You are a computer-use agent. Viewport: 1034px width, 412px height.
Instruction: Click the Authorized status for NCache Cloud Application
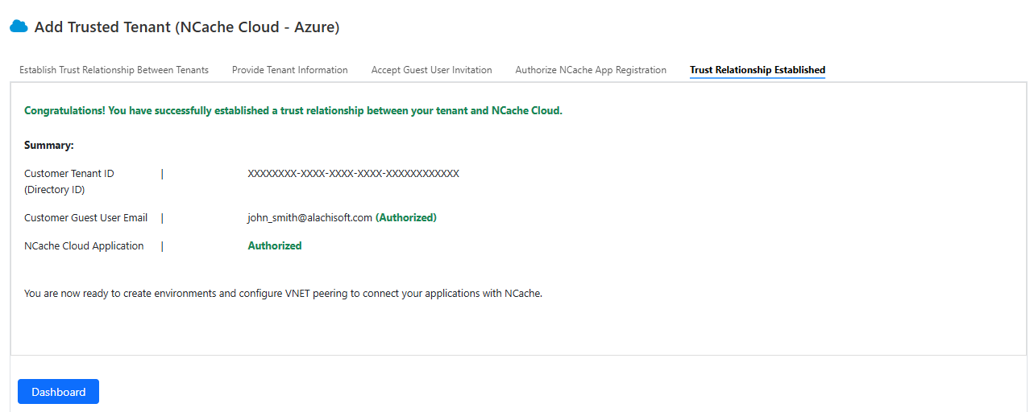[275, 246]
